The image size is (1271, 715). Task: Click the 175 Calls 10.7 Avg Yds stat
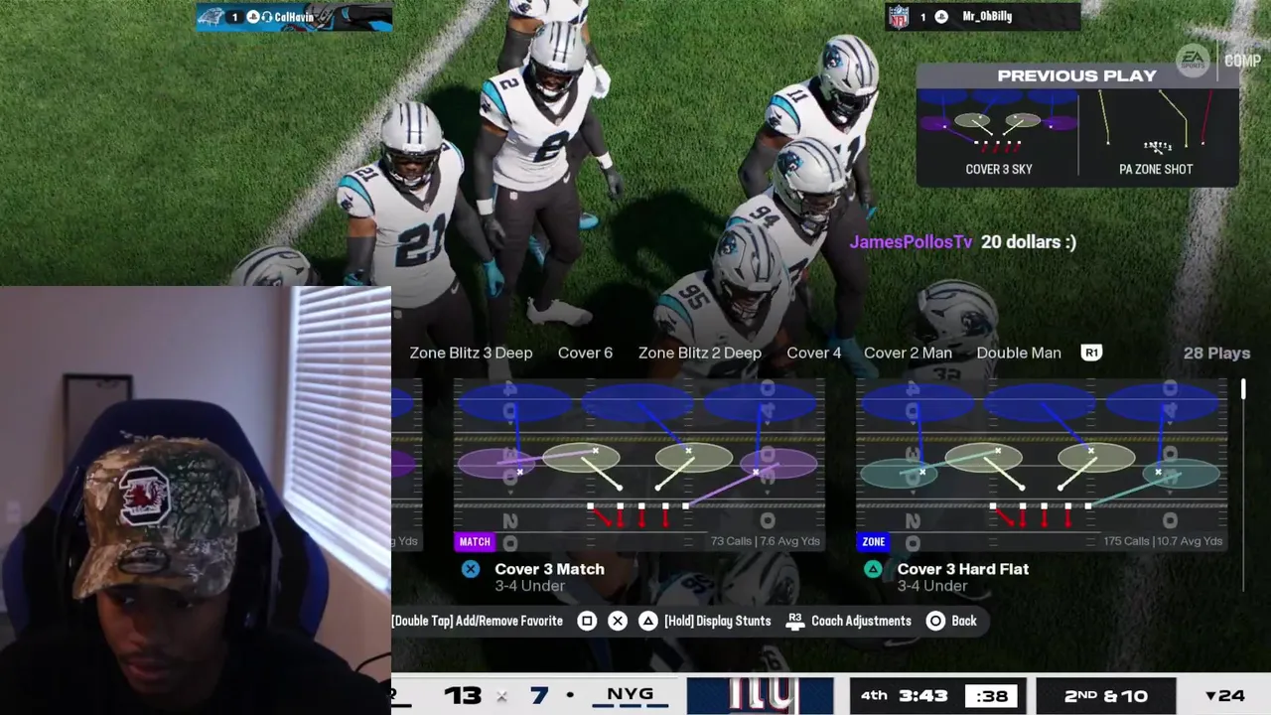[1163, 541]
